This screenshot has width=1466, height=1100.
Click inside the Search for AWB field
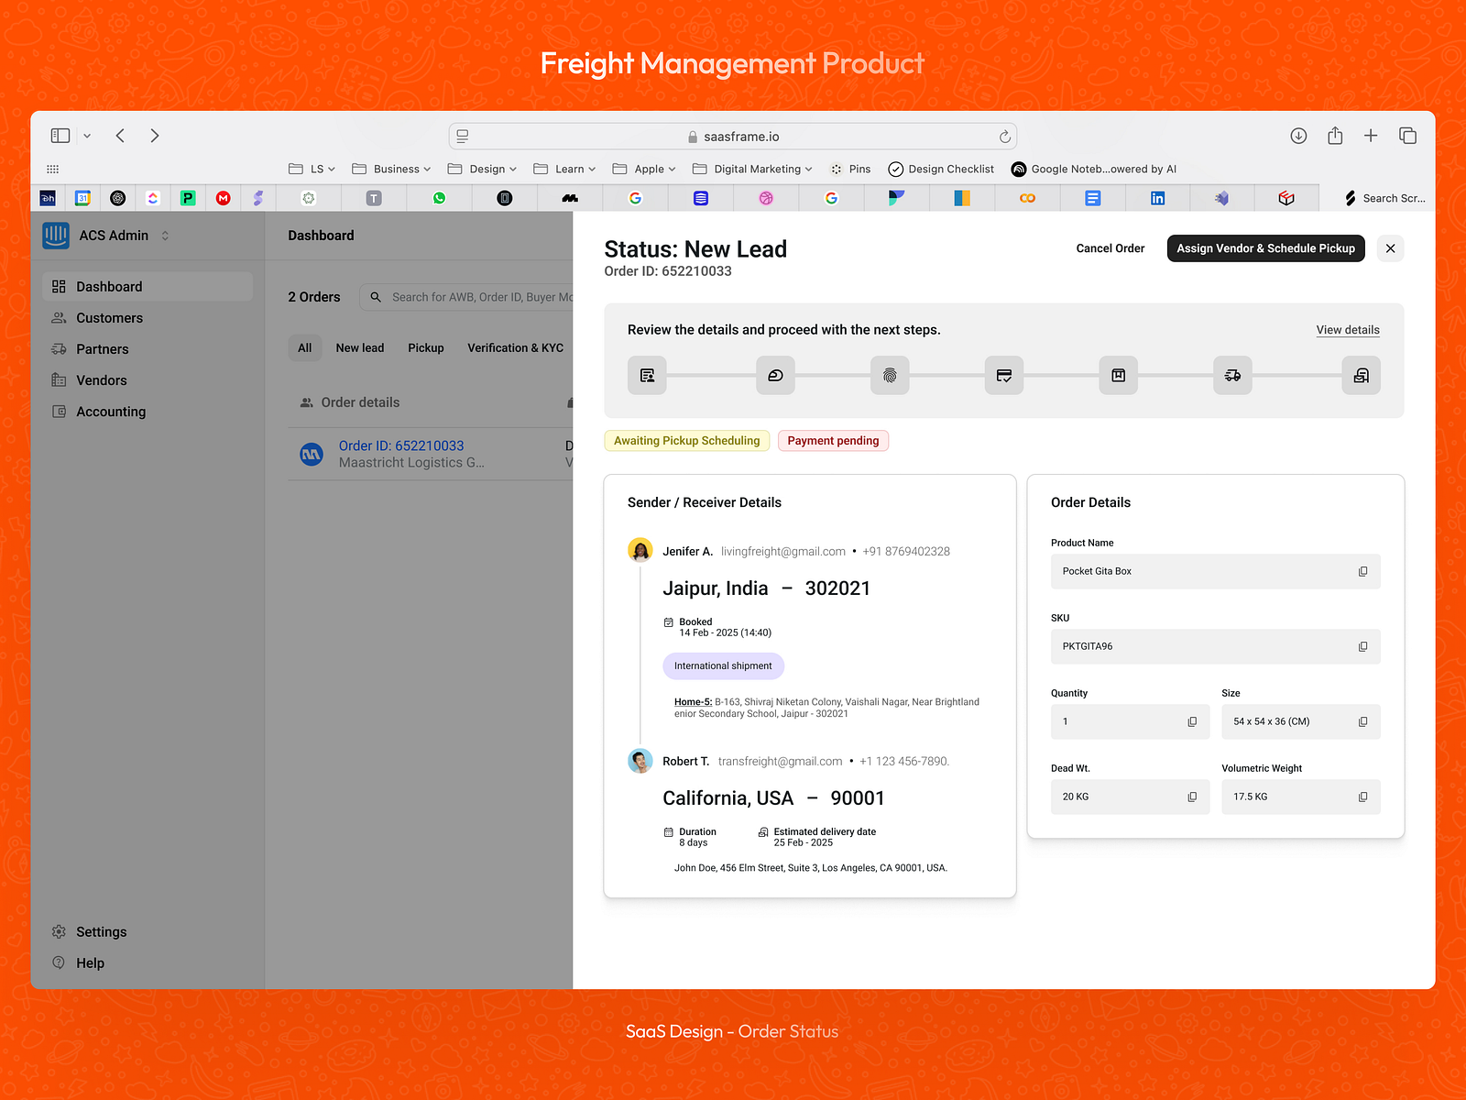pos(467,296)
